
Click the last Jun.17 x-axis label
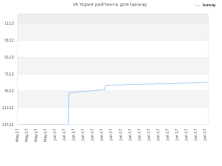coord(205,135)
